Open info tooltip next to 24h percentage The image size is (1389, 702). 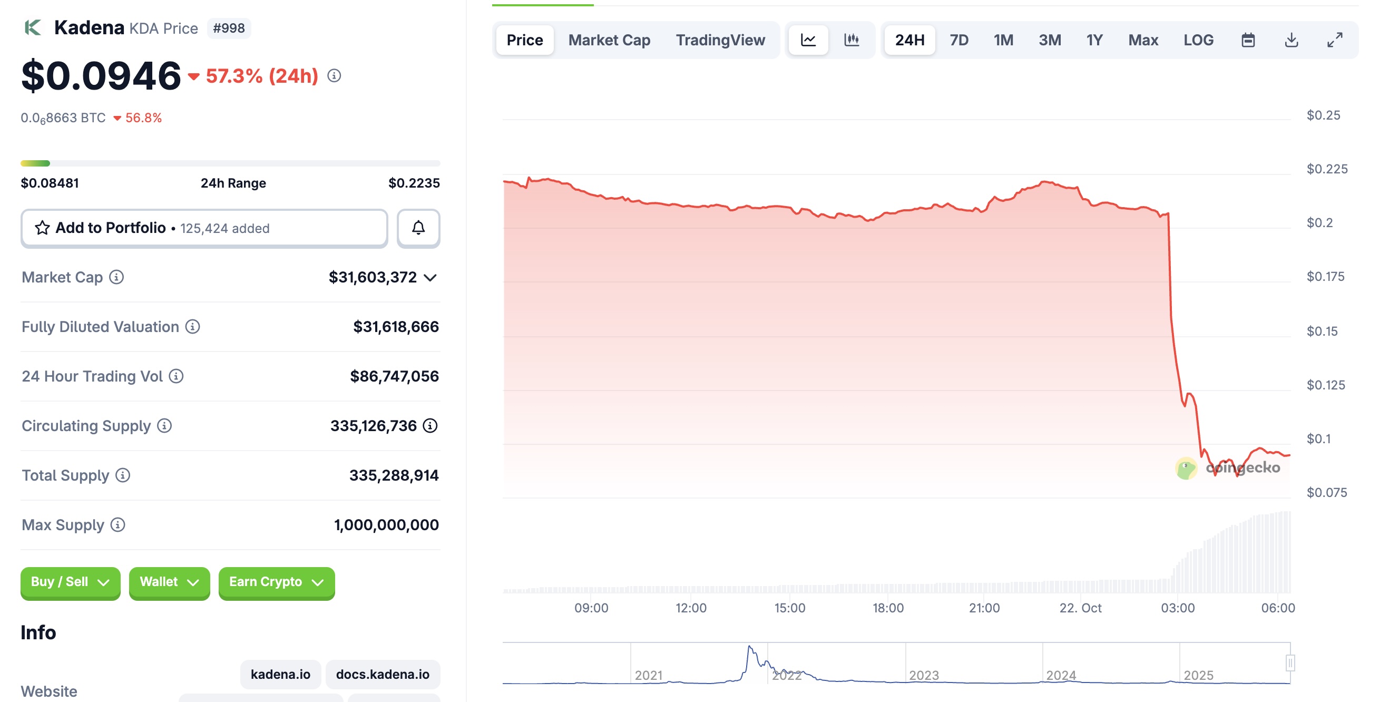coord(334,76)
